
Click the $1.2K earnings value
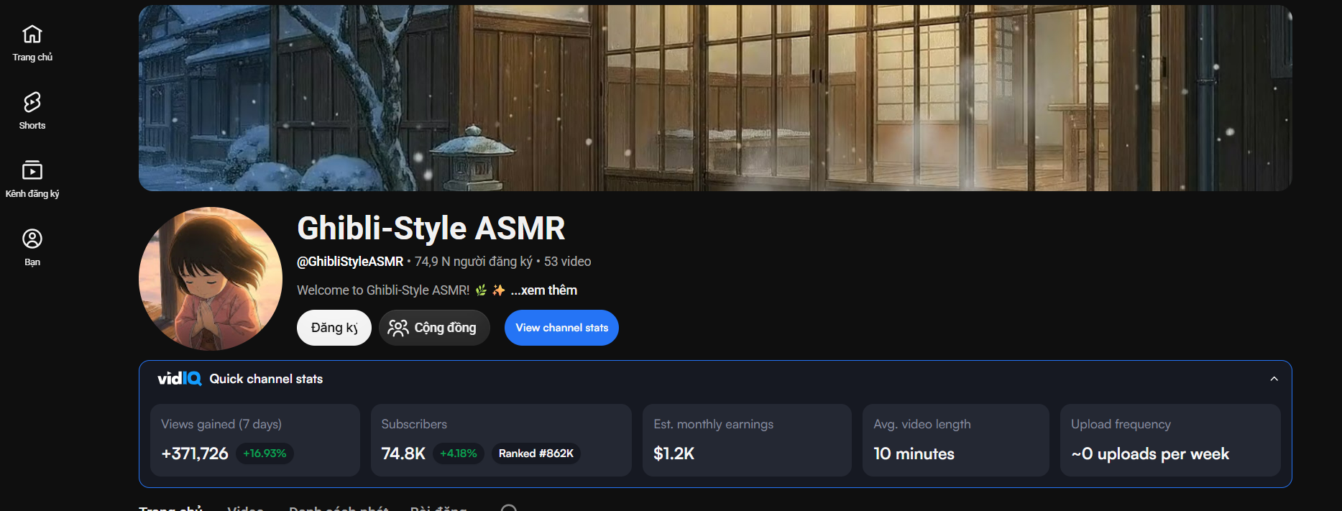(x=674, y=454)
